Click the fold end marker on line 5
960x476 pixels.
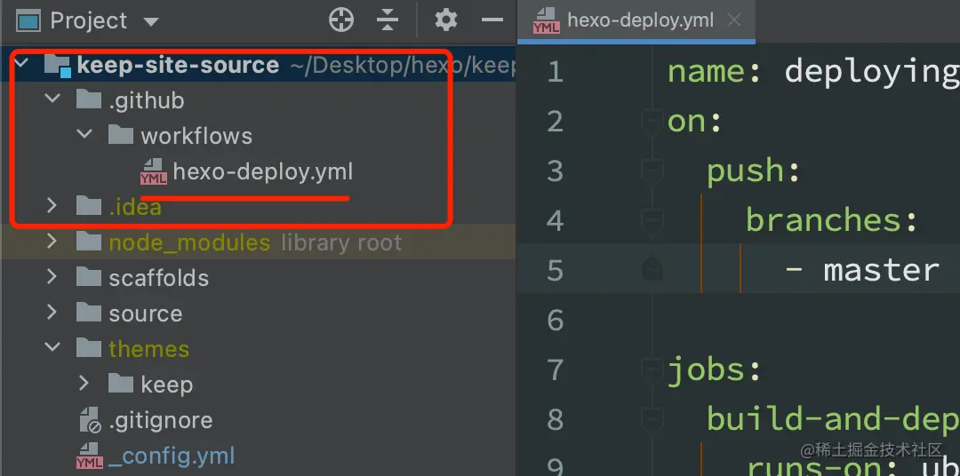(652, 268)
